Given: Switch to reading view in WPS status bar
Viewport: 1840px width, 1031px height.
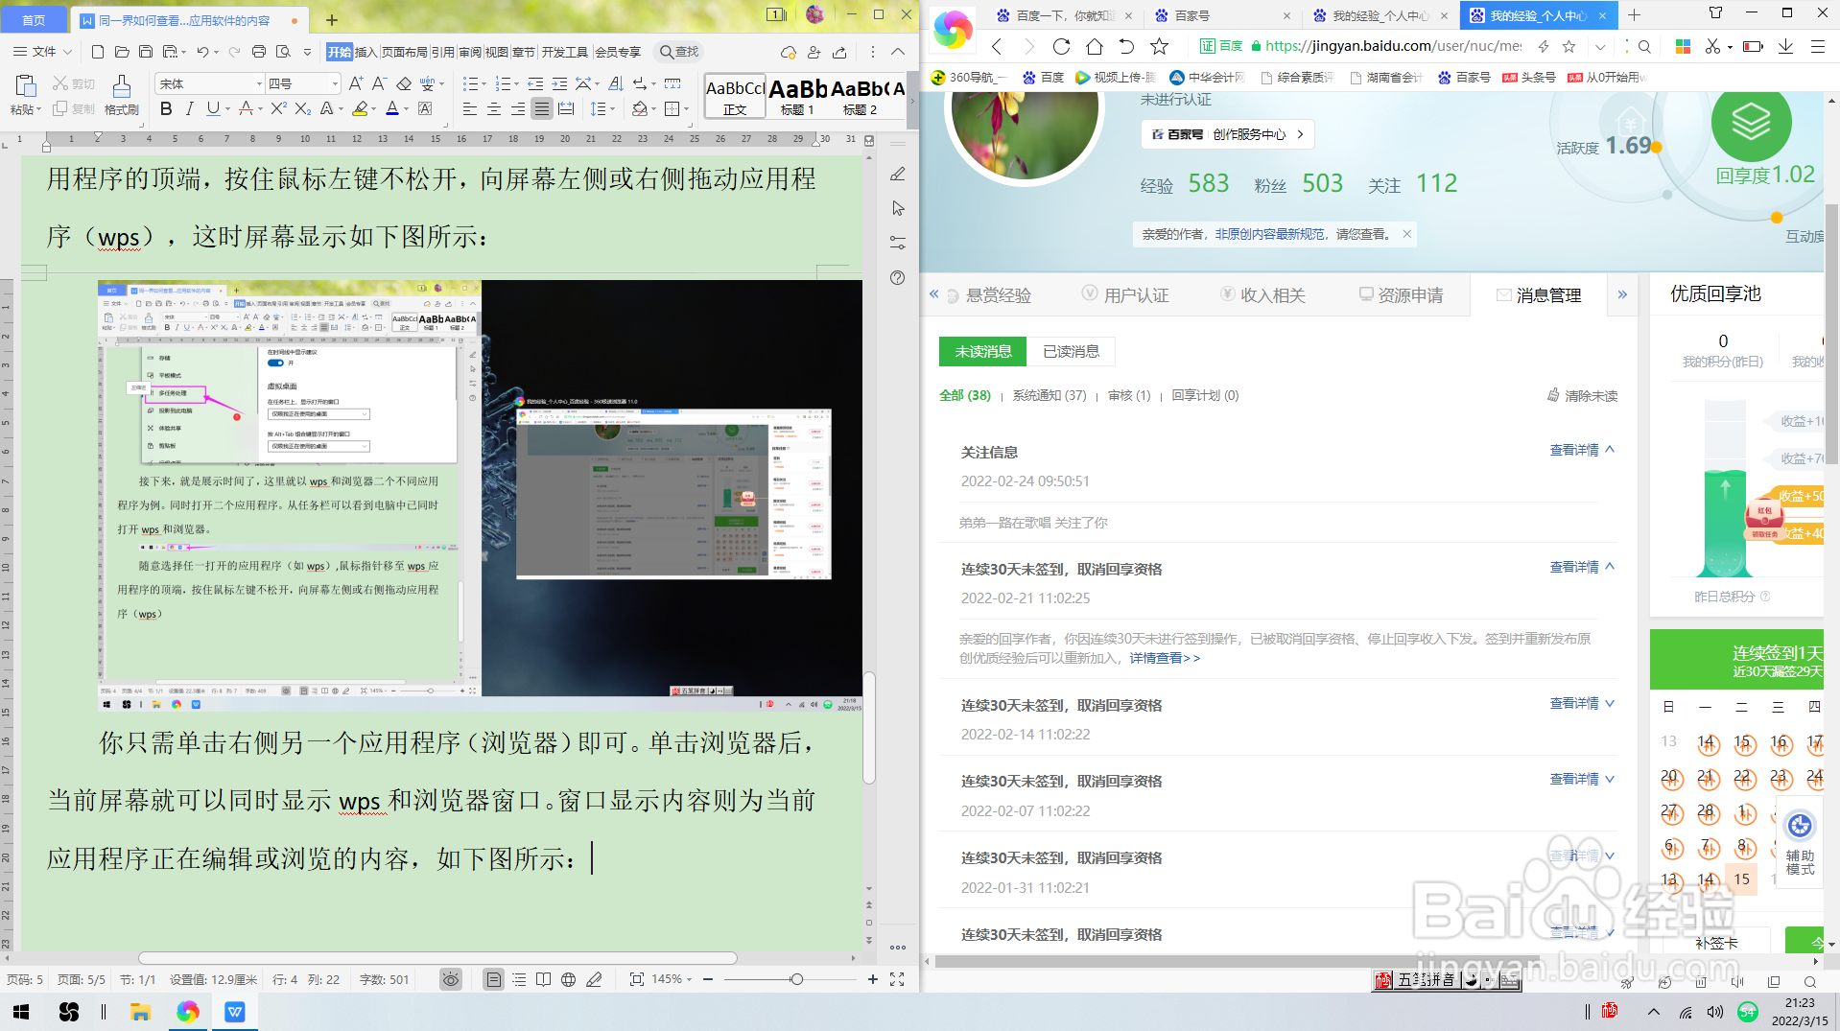Looking at the screenshot, I should point(544,979).
